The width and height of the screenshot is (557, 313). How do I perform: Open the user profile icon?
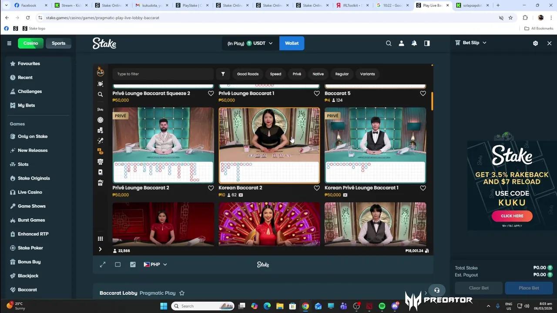(x=401, y=43)
